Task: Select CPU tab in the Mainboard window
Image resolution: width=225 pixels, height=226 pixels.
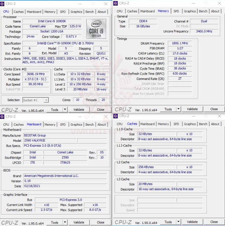Action: 6,125
